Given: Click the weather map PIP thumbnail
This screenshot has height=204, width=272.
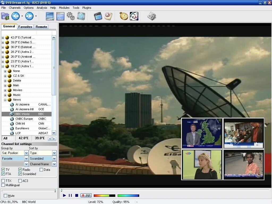Looking at the screenshot, I should [202, 133].
